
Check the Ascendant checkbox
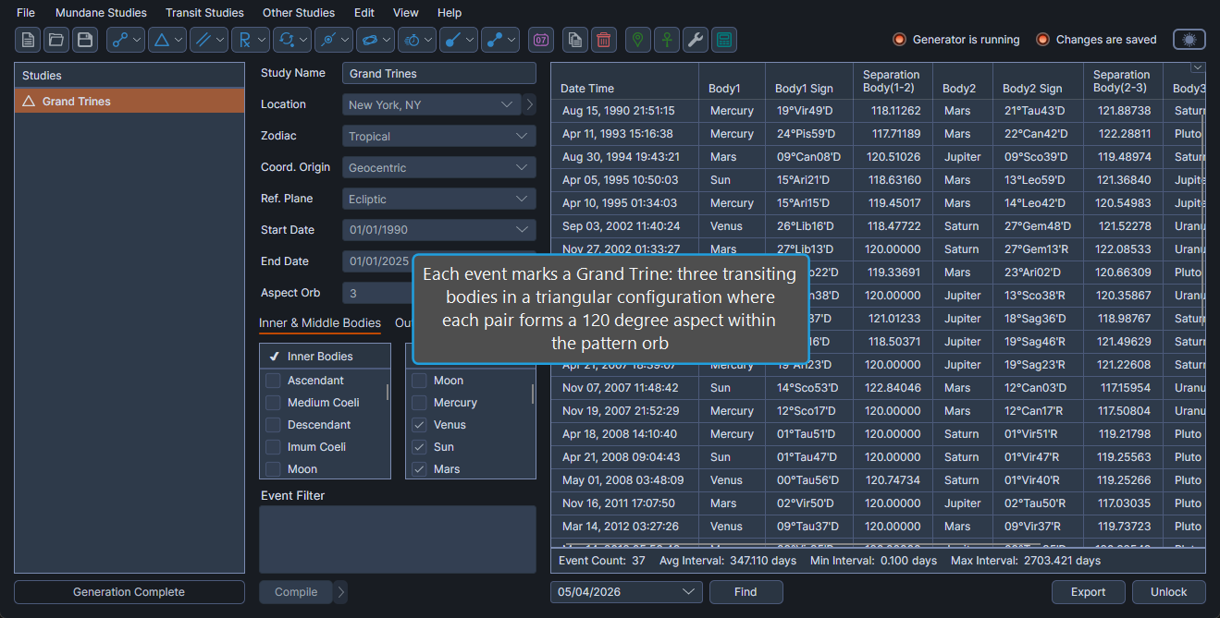click(x=273, y=381)
